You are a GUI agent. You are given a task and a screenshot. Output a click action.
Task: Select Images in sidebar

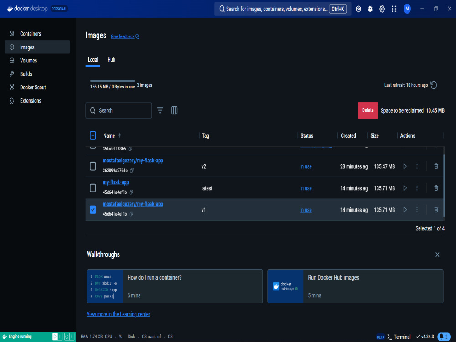[37, 47]
